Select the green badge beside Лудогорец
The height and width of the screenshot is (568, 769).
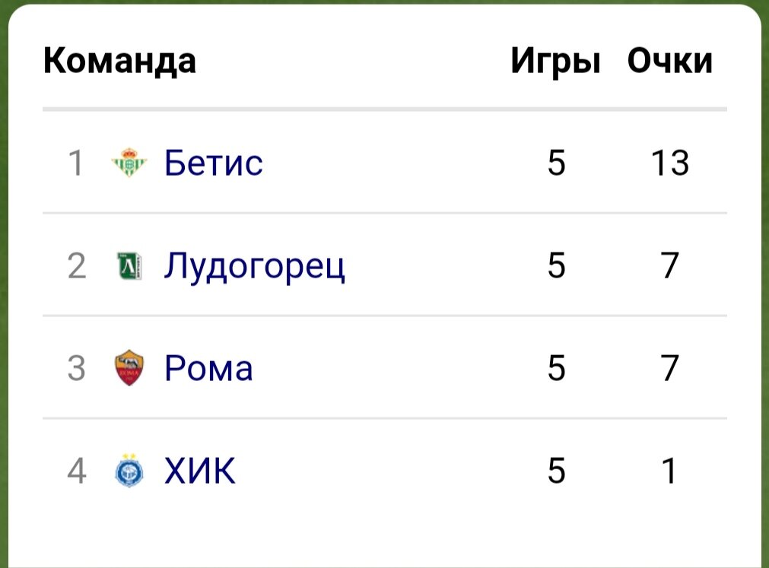pos(132,265)
